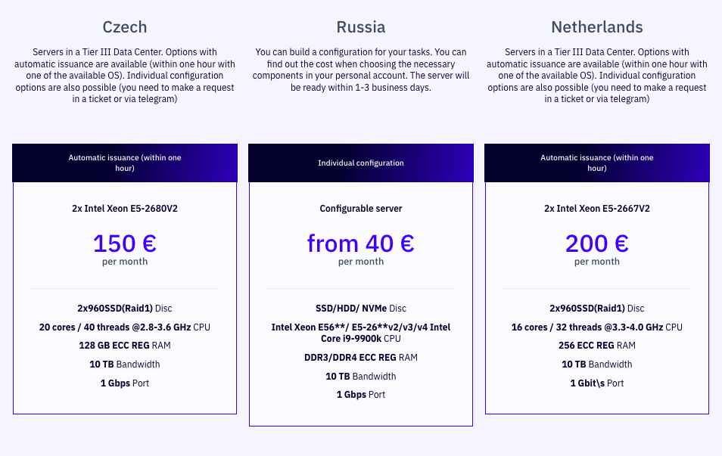Select the from 40 € price
Screen dimensions: 722x456
(361, 244)
